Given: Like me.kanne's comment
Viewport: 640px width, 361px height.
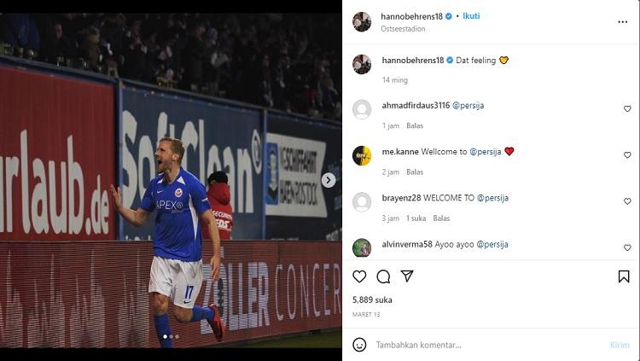Looking at the screenshot, I should (x=627, y=155).
